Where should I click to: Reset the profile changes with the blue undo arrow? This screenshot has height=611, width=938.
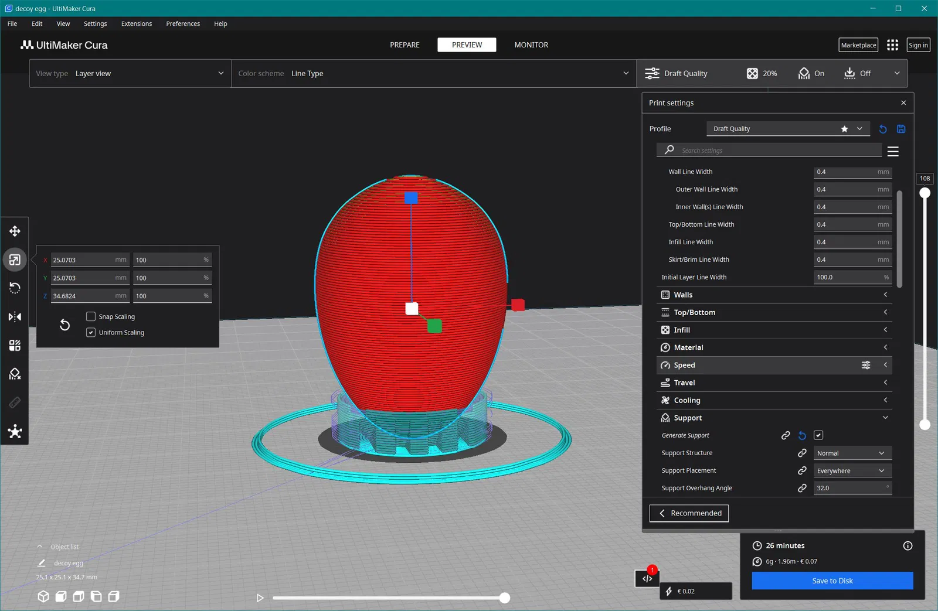pos(883,129)
